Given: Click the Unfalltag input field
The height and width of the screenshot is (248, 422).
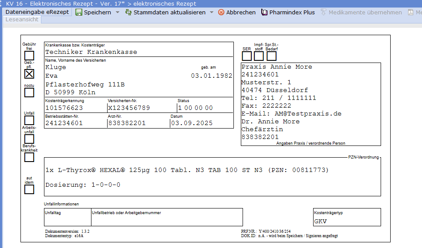Looking at the screenshot, I should (68, 217).
